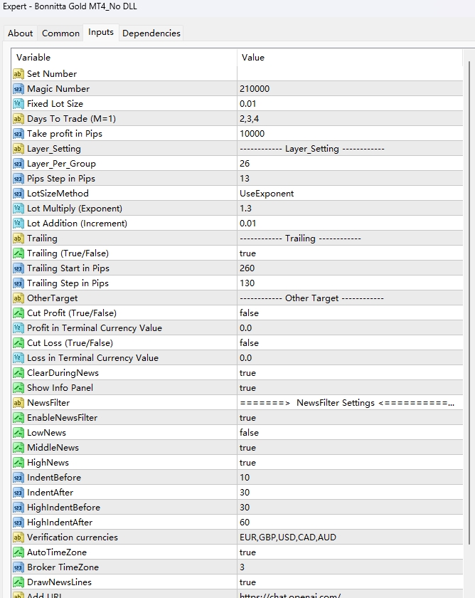Click the Lot Multiply (Exponent) icon

[18, 209]
